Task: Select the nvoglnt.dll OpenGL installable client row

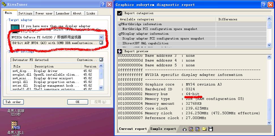Action: [55, 75]
